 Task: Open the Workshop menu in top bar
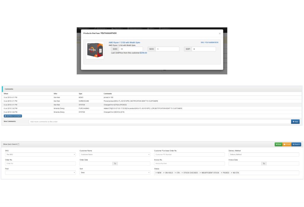(x=100, y=28)
